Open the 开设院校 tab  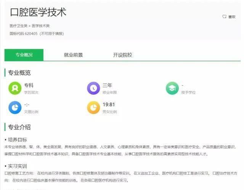[x=122, y=55]
